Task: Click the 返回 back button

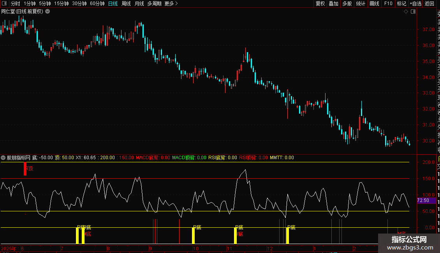Action: click(429, 4)
